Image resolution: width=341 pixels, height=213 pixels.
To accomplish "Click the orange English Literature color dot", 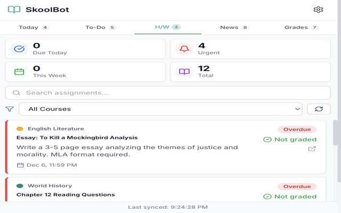I will coord(20,129).
